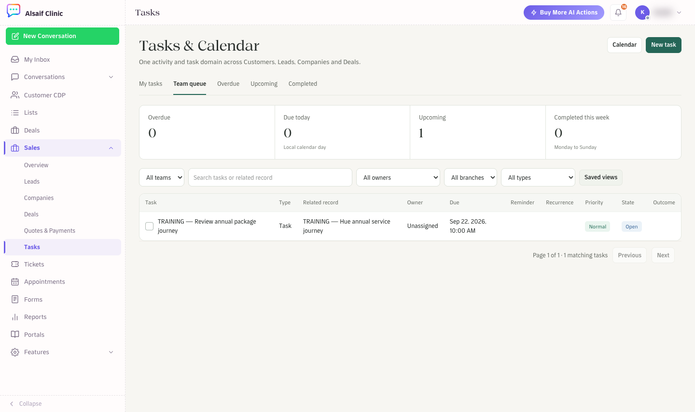Collapse the Sales section chevron
Viewport: 695px width, 412px height.
(x=111, y=148)
